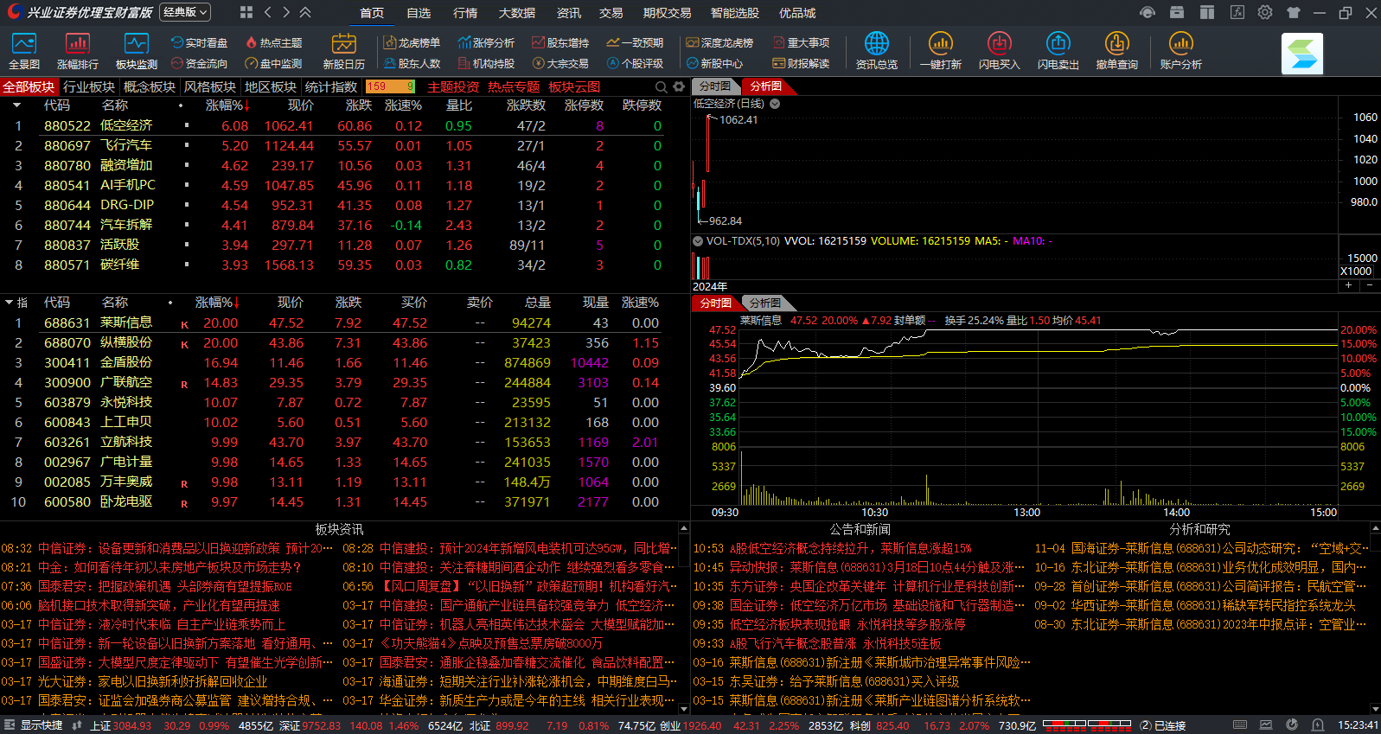Image resolution: width=1381 pixels, height=734 pixels.
Task: Open 资金流向 capital flow
Action: coord(200,63)
